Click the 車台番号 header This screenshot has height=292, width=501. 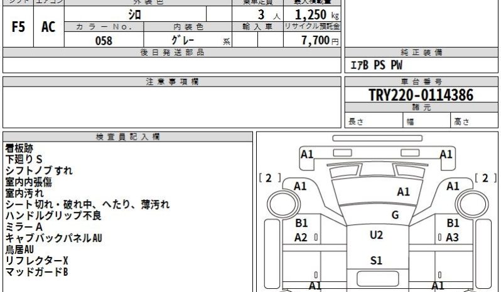(x=421, y=82)
